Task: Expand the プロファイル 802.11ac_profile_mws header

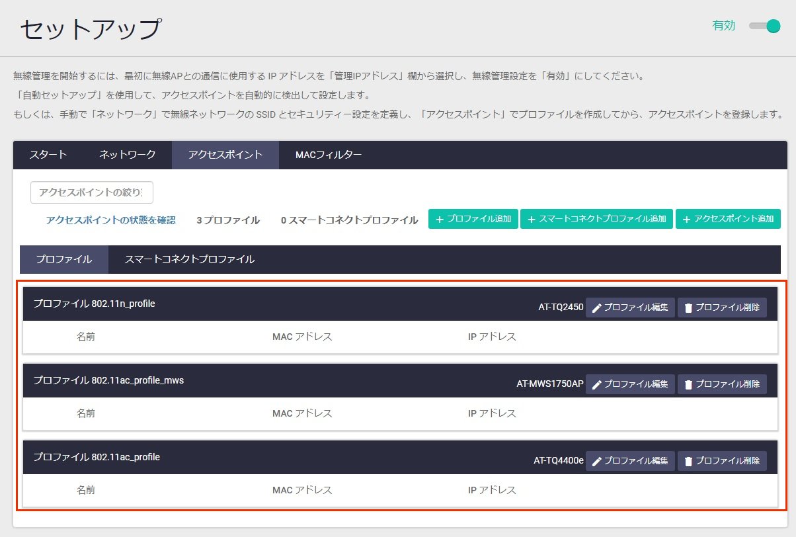Action: point(108,380)
